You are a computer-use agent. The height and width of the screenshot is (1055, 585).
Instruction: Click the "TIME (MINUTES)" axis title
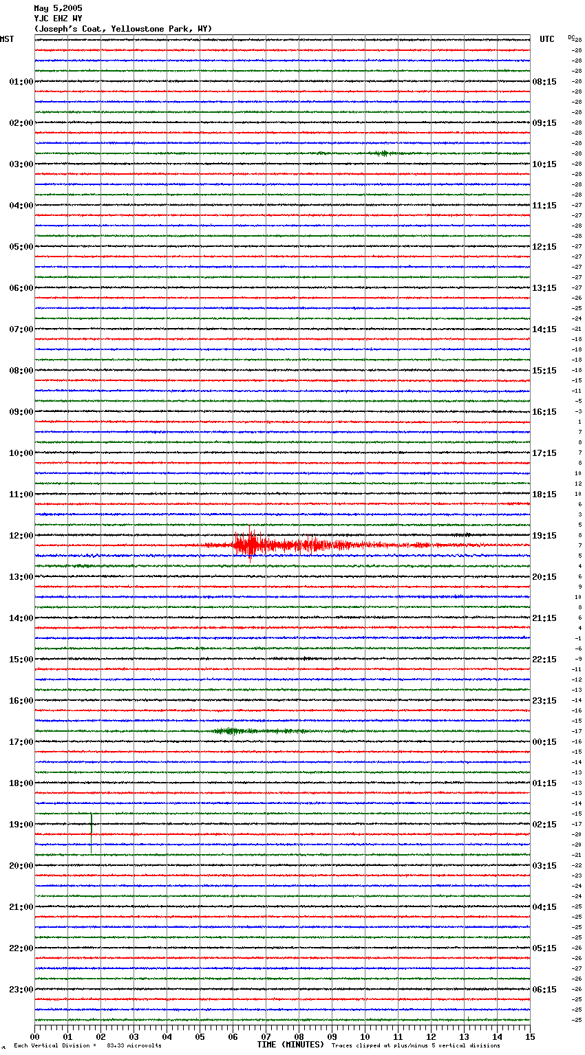point(290,1045)
